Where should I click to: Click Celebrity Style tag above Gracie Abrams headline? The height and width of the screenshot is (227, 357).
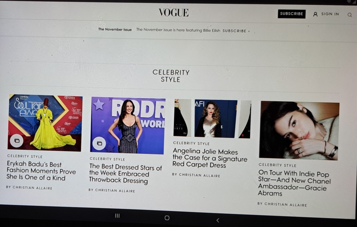[277, 165]
